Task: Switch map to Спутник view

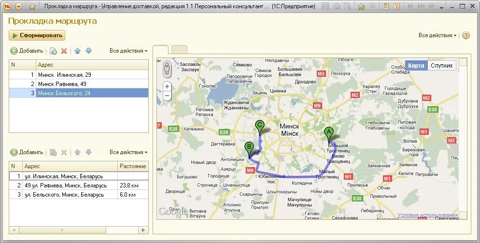Action: pyautogui.click(x=441, y=66)
